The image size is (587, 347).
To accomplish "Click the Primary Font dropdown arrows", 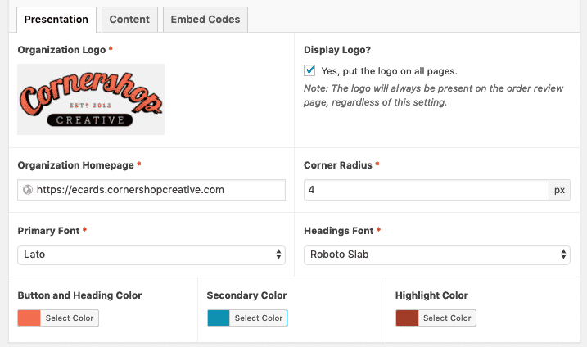I will (278, 255).
